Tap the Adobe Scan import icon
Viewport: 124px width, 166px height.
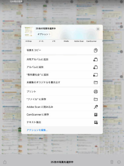(96, 107)
